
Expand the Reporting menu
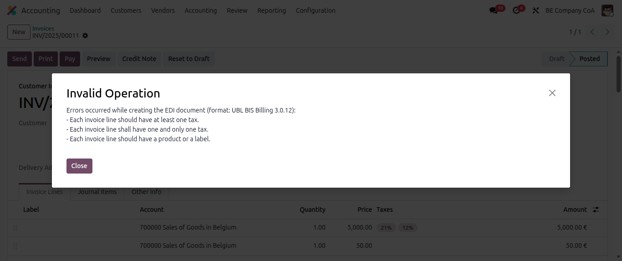[x=271, y=10]
